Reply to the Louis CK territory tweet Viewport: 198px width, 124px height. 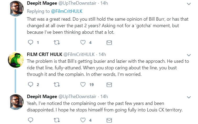30,120
